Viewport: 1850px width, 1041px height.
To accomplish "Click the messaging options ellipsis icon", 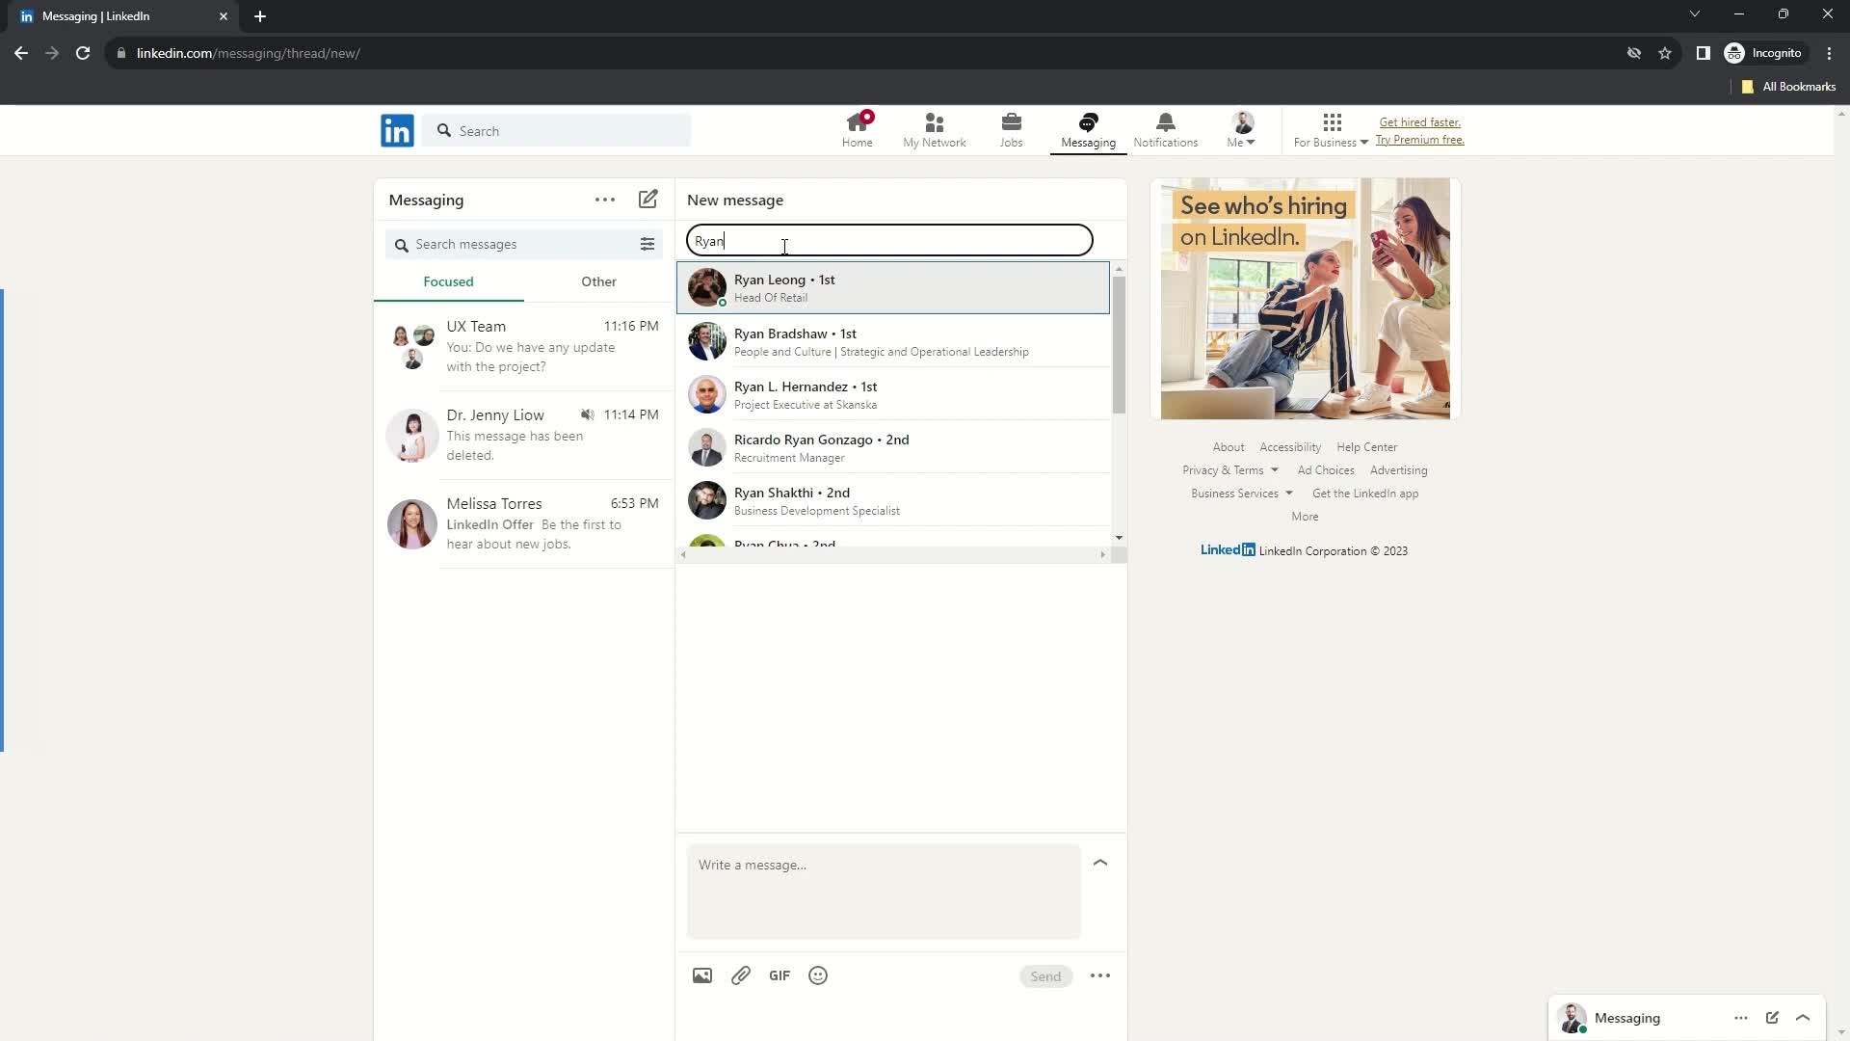I will pyautogui.click(x=606, y=200).
